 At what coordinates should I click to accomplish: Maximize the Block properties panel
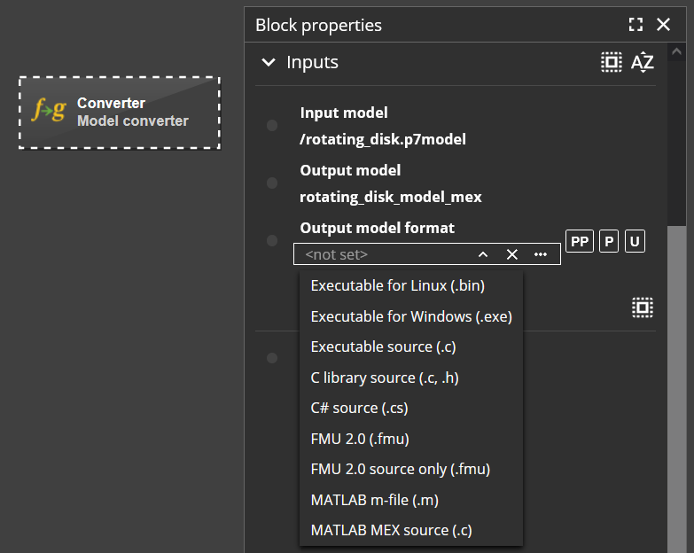pos(636,25)
